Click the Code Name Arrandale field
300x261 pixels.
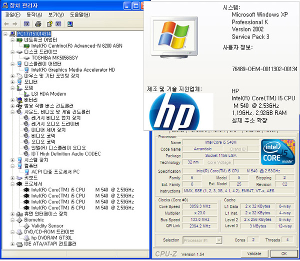coord(203,149)
